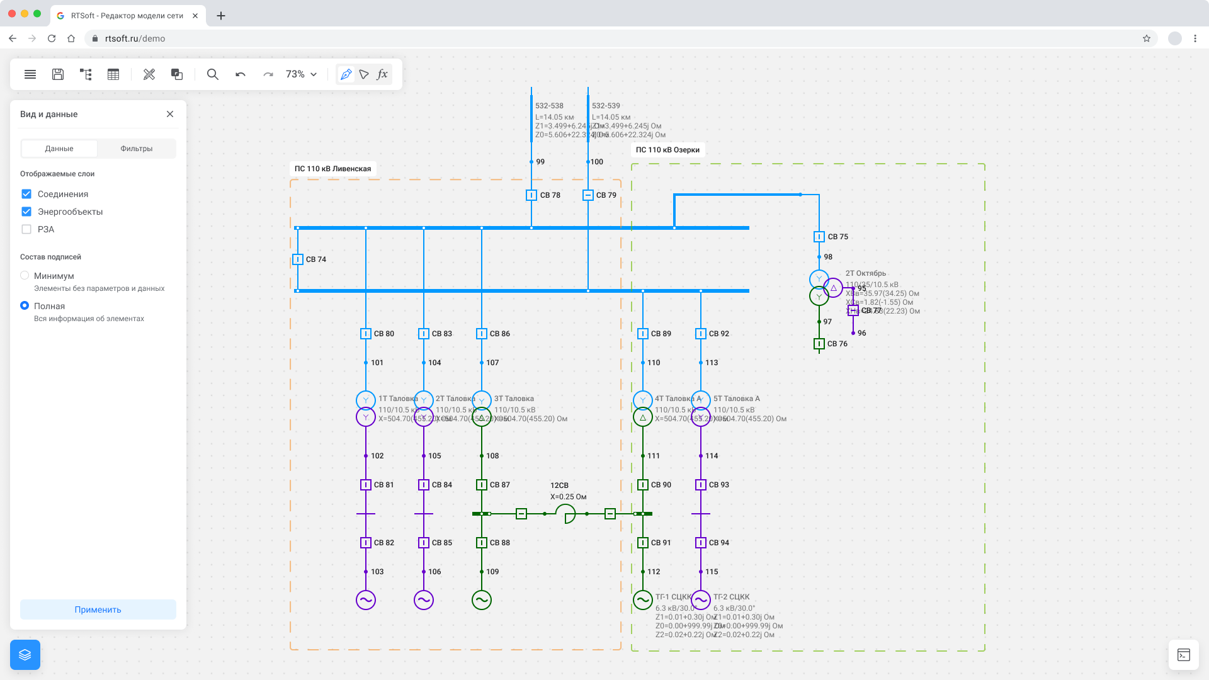Viewport: 1209px width, 680px height.
Task: Undo the last action
Action: [x=241, y=74]
